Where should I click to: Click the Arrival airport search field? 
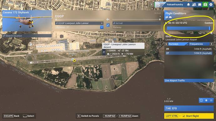(137, 23)
